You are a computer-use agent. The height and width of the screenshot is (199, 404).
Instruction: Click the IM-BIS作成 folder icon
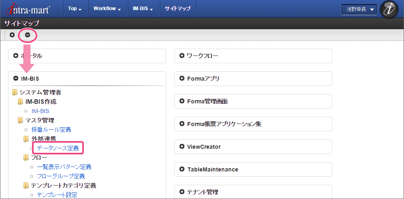pyautogui.click(x=21, y=102)
